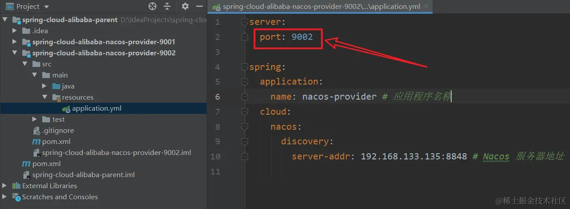The width and height of the screenshot is (570, 209).
Task: Click the Scratches and Consoles icon
Action: tap(16, 197)
